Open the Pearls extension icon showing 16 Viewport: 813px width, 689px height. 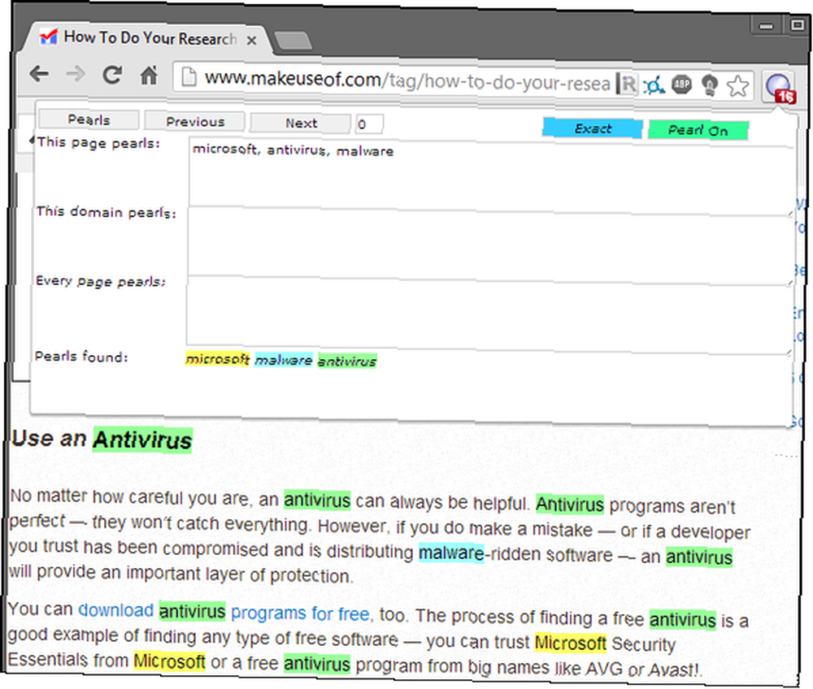[x=780, y=88]
